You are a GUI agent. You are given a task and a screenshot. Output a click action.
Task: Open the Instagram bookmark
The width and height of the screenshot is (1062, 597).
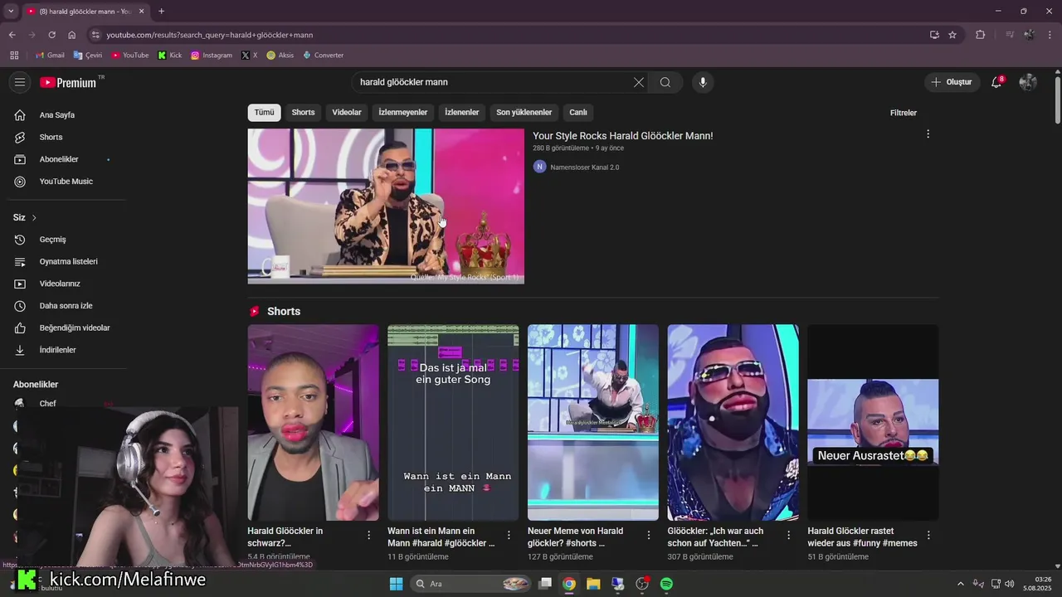coord(212,56)
